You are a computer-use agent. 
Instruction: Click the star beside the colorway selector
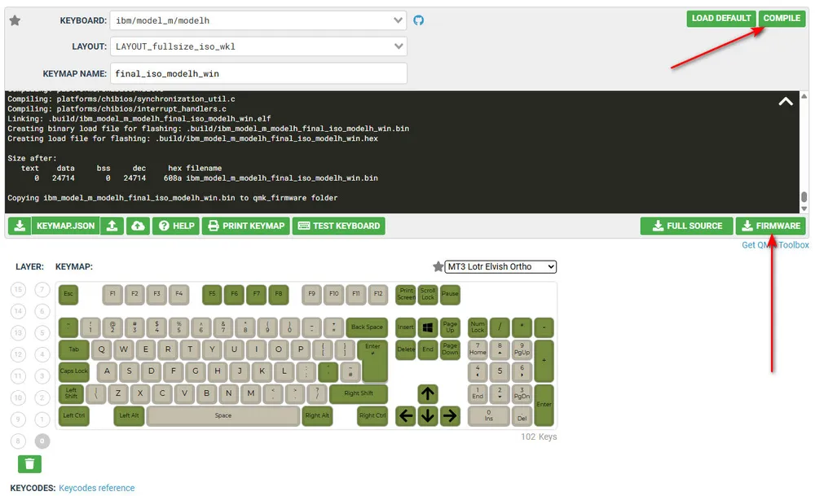pos(438,267)
